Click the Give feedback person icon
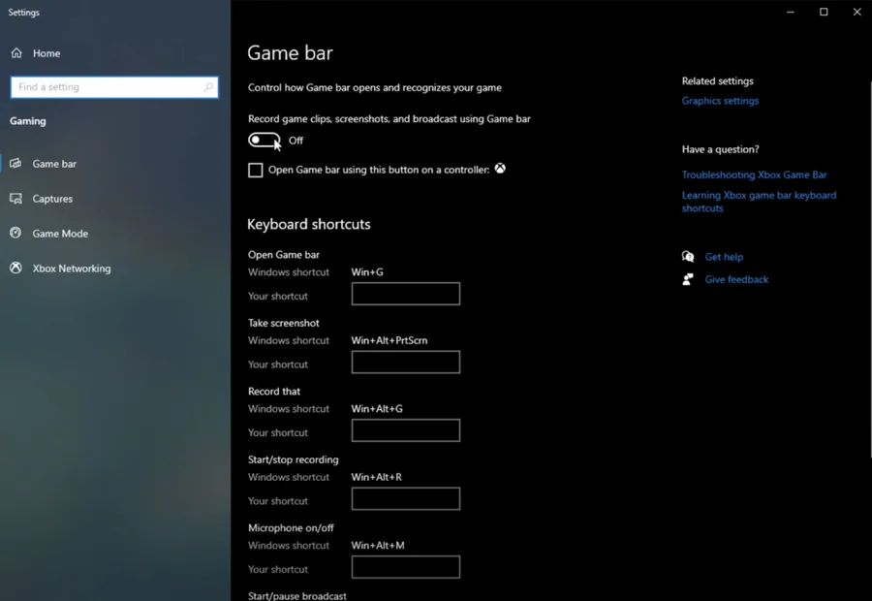The height and width of the screenshot is (601, 872). [688, 279]
